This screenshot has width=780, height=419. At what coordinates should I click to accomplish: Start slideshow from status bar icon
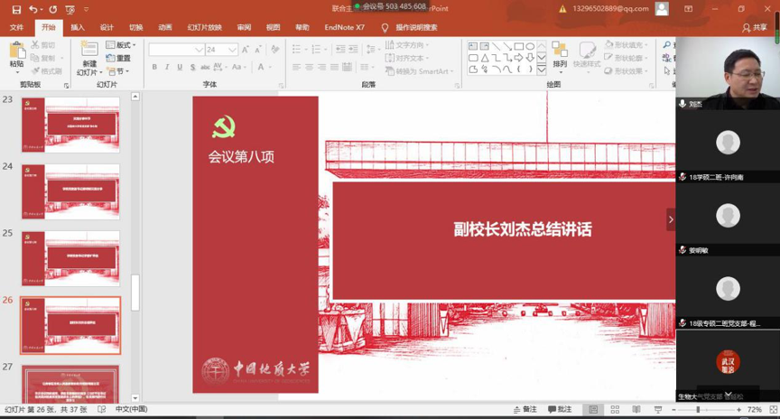pyautogui.click(x=657, y=410)
